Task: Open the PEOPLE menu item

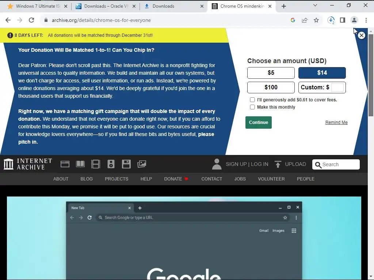Action: tap(306, 179)
